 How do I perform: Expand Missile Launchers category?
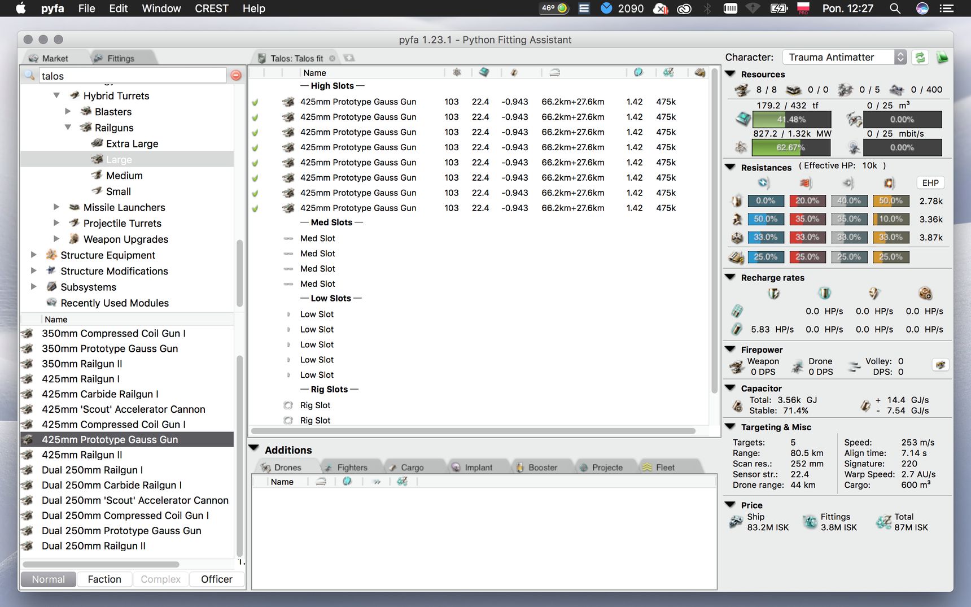point(56,207)
